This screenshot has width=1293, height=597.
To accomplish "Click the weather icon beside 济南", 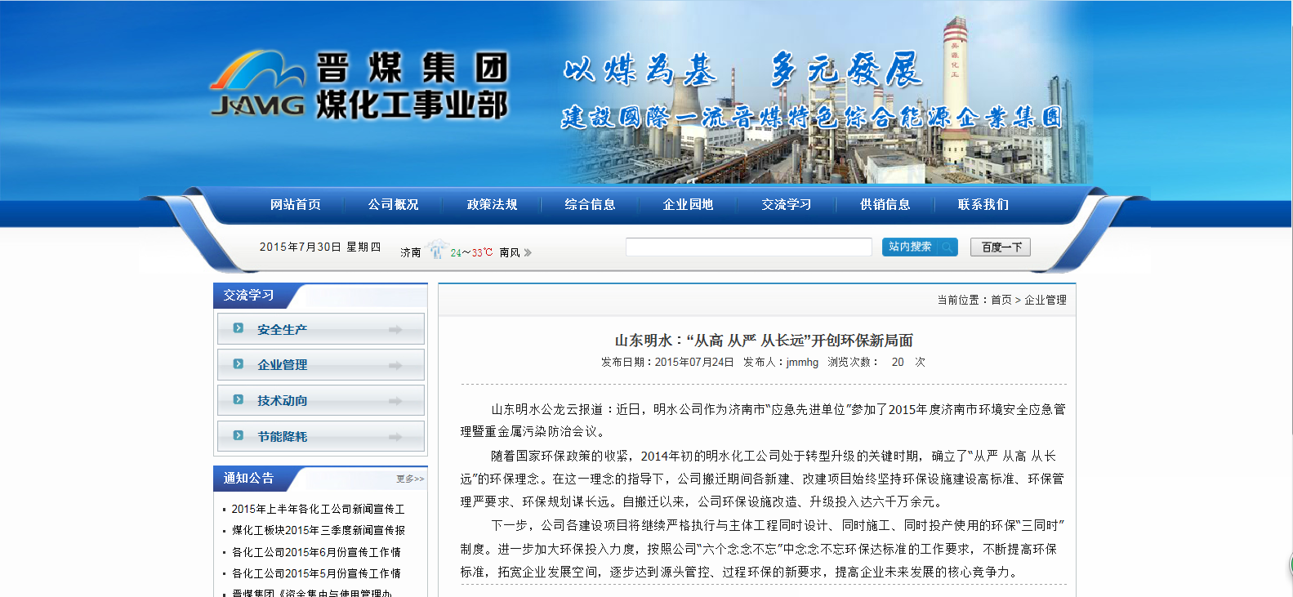I will (x=436, y=250).
